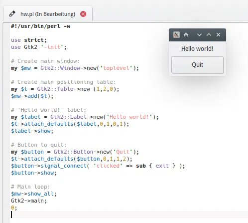Click the double up-arrow titlebar icon
The width and height of the screenshot is (248, 223).
186,34
